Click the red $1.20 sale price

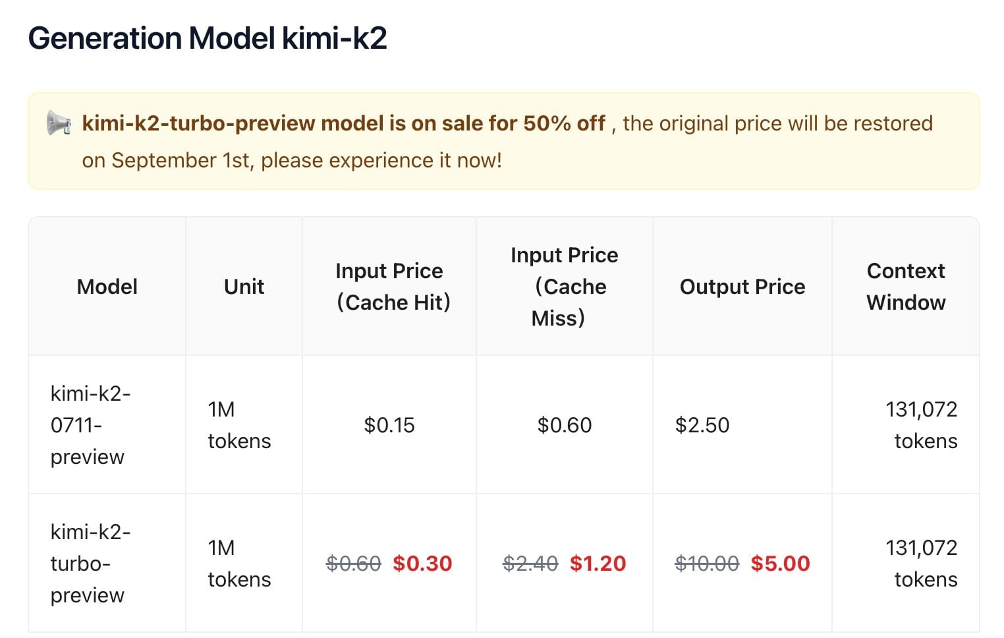point(598,564)
